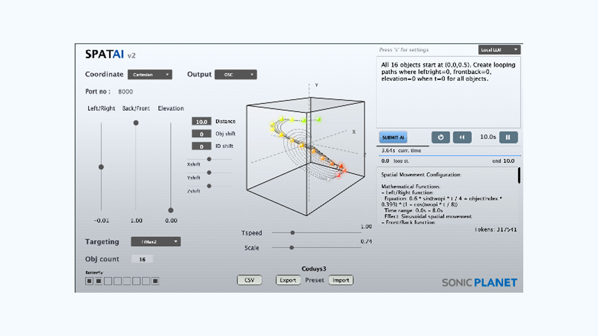Image resolution: width=598 pixels, height=336 pixels.
Task: Click the Left/Right value -0.01
Action: point(101,221)
